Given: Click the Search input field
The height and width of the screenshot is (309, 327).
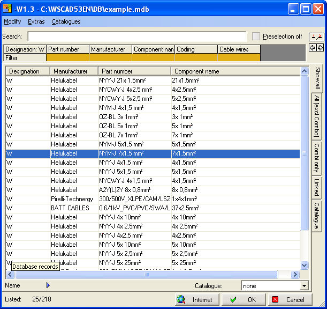Looking at the screenshot, I should (137, 36).
